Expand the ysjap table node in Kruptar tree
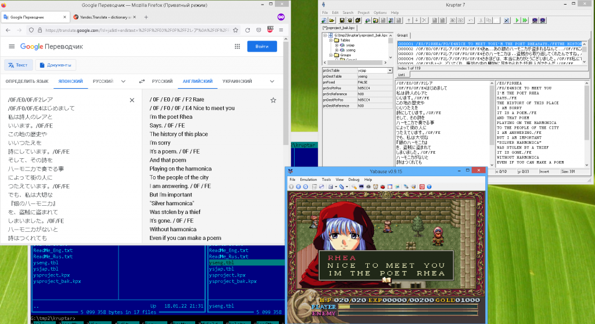Image resolution: width=595 pixels, height=324 pixels. 336,45
